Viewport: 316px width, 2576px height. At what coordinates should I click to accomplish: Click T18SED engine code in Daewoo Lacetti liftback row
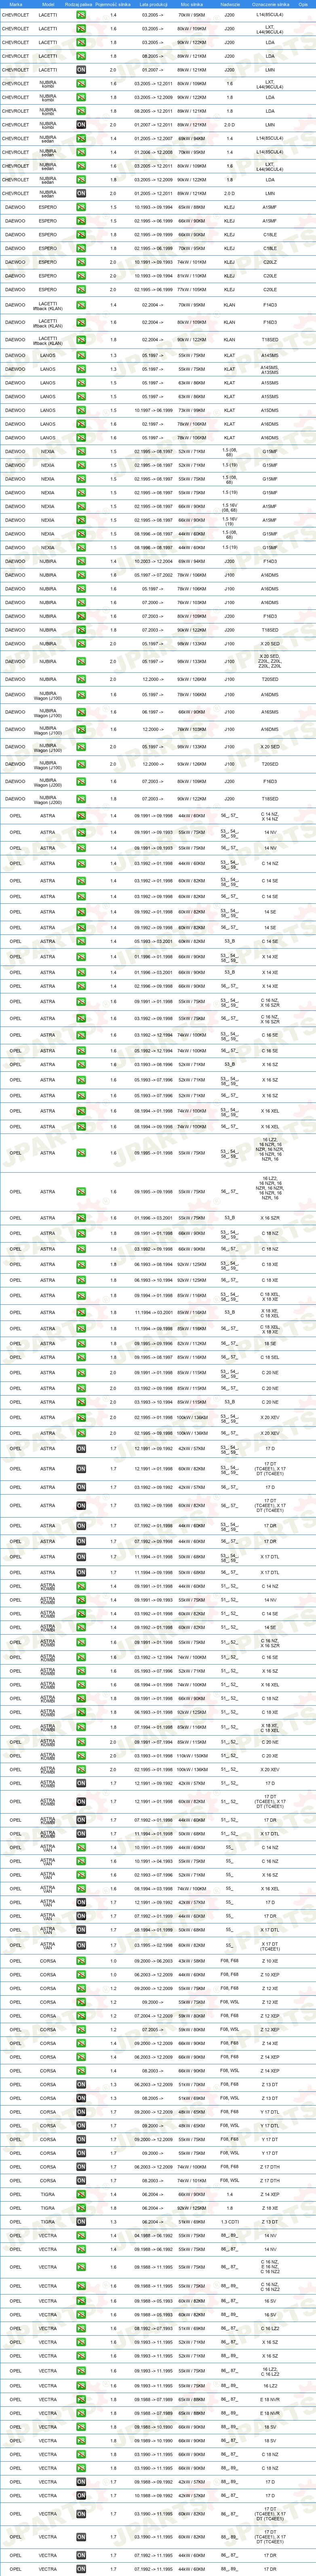(270, 340)
